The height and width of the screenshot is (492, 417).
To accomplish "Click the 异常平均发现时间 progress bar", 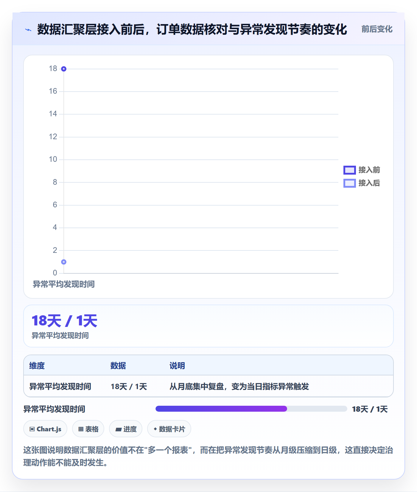I will click(x=251, y=409).
